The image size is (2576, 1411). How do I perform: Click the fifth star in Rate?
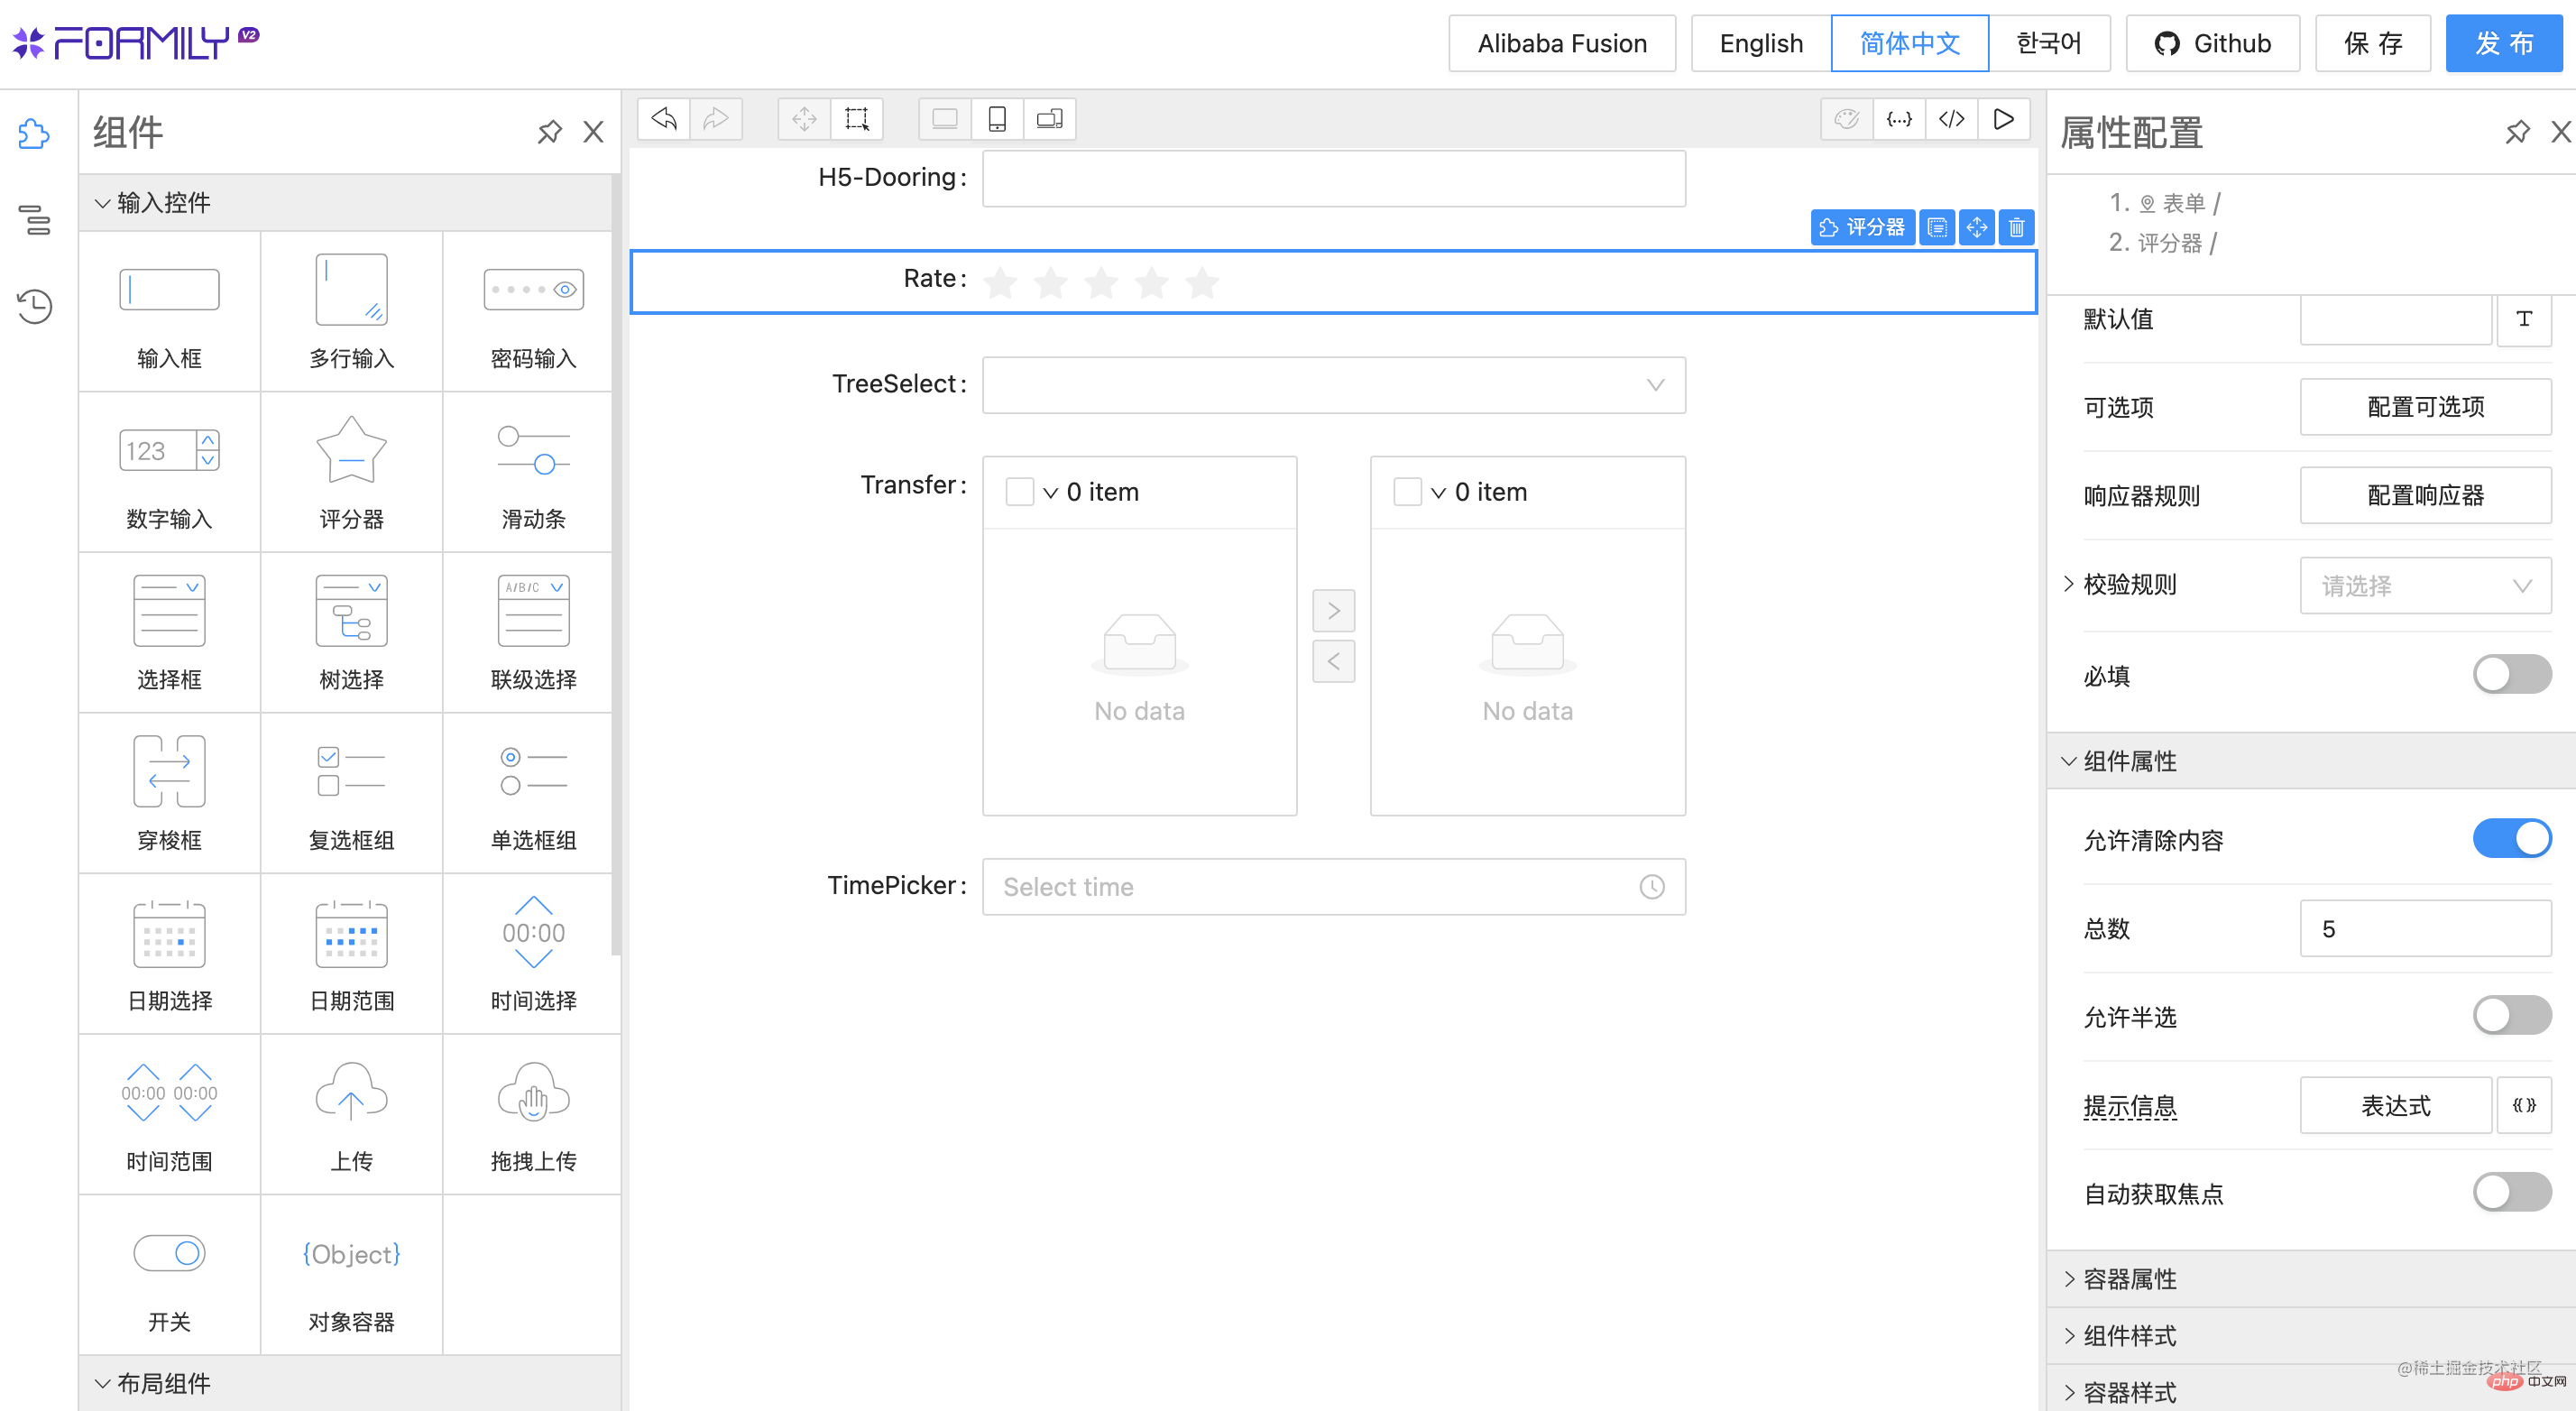[1202, 282]
